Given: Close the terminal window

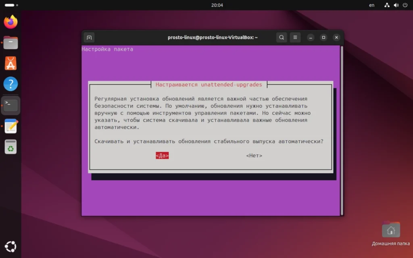Looking at the screenshot, I should click(336, 37).
